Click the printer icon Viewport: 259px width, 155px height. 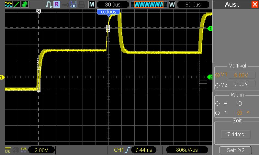(x=82, y=5)
